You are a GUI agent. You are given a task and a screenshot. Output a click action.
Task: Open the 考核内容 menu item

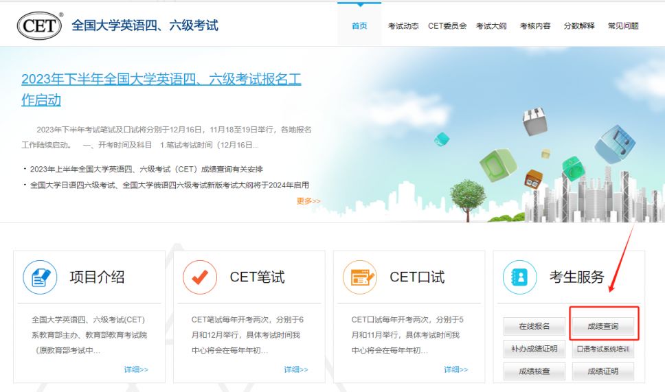click(x=535, y=26)
